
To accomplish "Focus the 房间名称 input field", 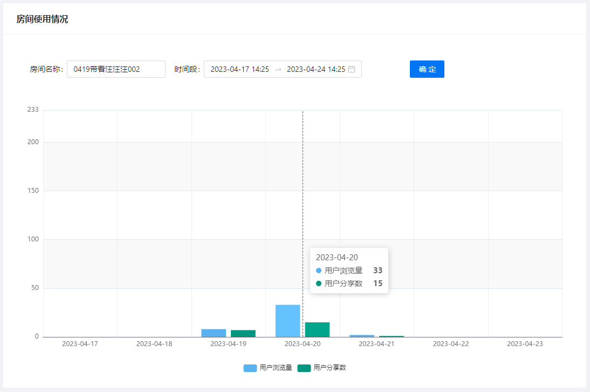I will (116, 69).
